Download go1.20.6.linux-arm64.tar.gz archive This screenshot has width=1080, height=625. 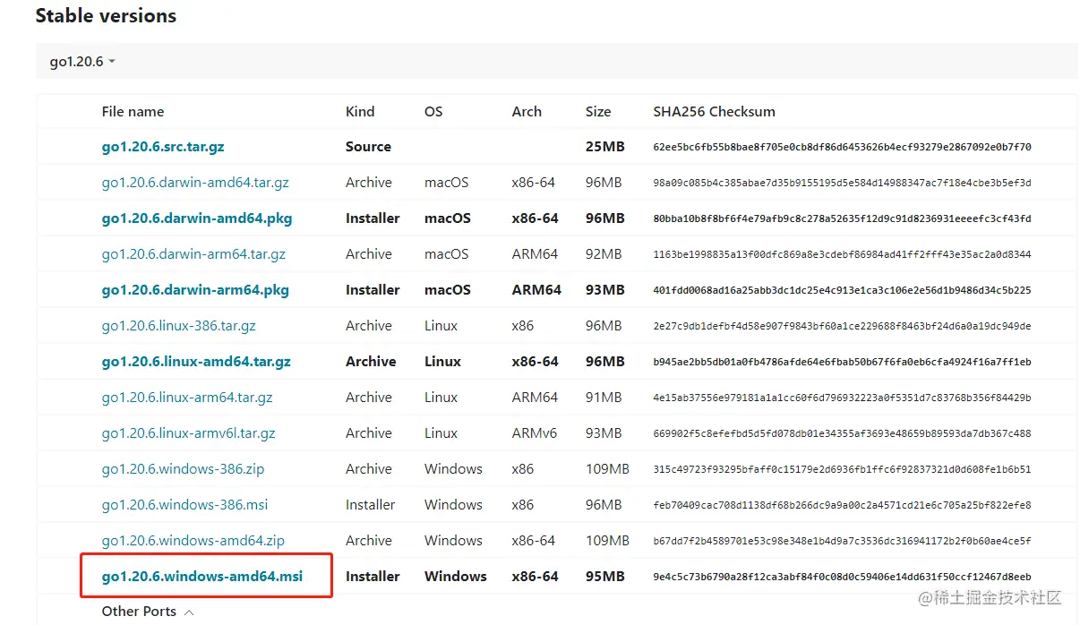click(187, 398)
